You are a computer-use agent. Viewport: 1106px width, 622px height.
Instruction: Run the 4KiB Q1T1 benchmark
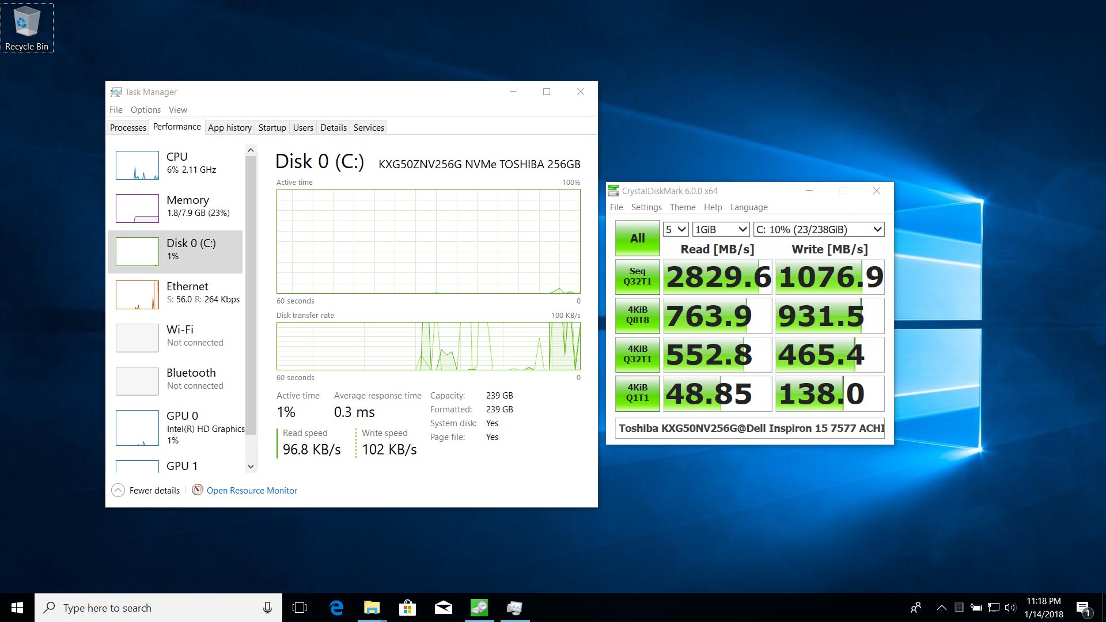coord(638,393)
